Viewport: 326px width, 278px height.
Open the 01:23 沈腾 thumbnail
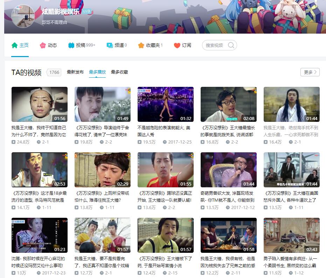click(40, 235)
